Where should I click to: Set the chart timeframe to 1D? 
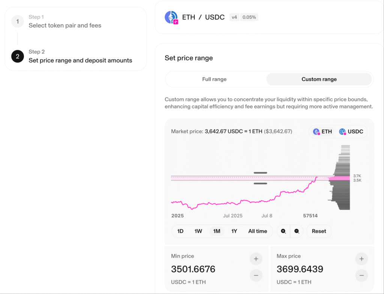coord(180,231)
